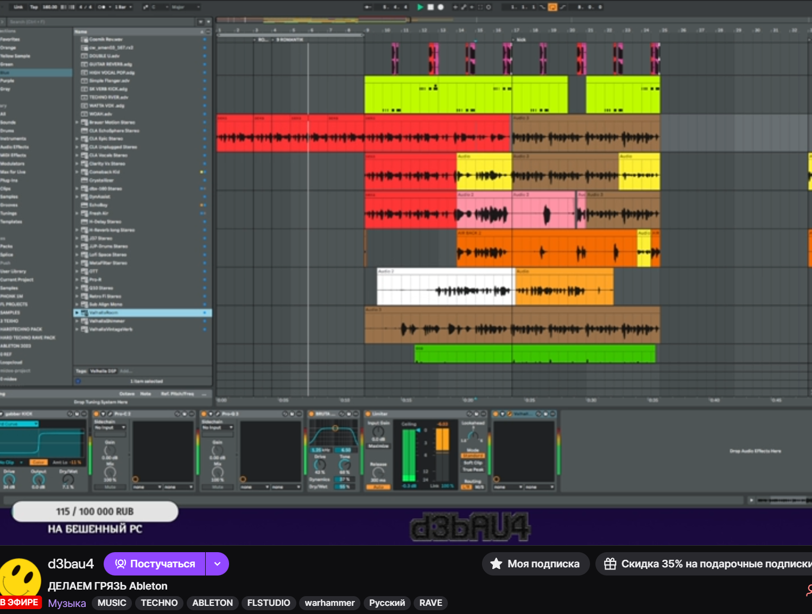The image size is (812, 614).
Task: Click the Retro Fi Stereo plugin icon
Action: [85, 296]
